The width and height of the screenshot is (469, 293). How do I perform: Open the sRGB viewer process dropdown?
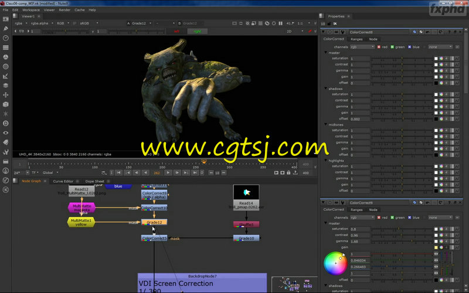pyautogui.click(x=89, y=23)
